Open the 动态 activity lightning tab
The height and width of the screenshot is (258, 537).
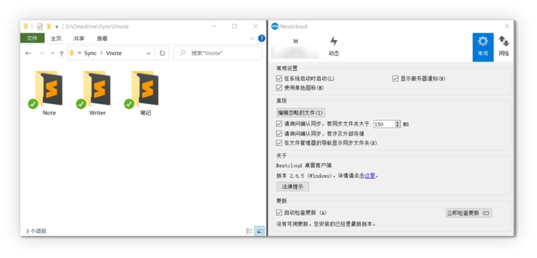[334, 47]
